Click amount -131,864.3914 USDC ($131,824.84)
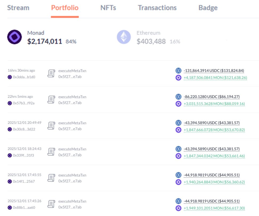 (x=214, y=71)
